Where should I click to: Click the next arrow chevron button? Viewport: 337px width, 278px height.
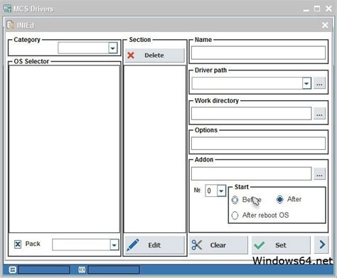(321, 245)
